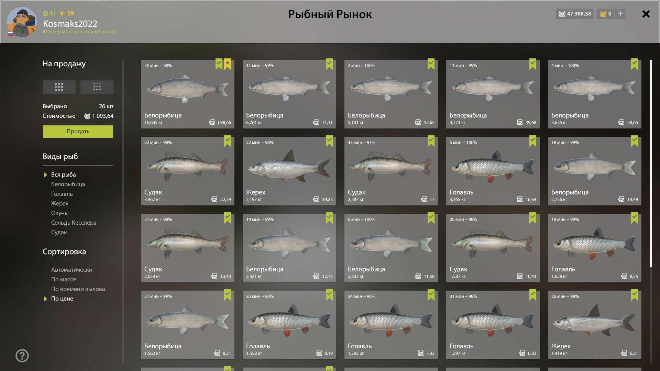Click the fish list vertical scrollbar
The width and height of the screenshot is (660, 371).
[x=651, y=164]
